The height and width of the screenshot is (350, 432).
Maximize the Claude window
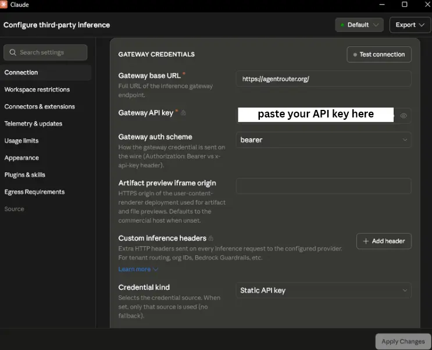[405, 5]
